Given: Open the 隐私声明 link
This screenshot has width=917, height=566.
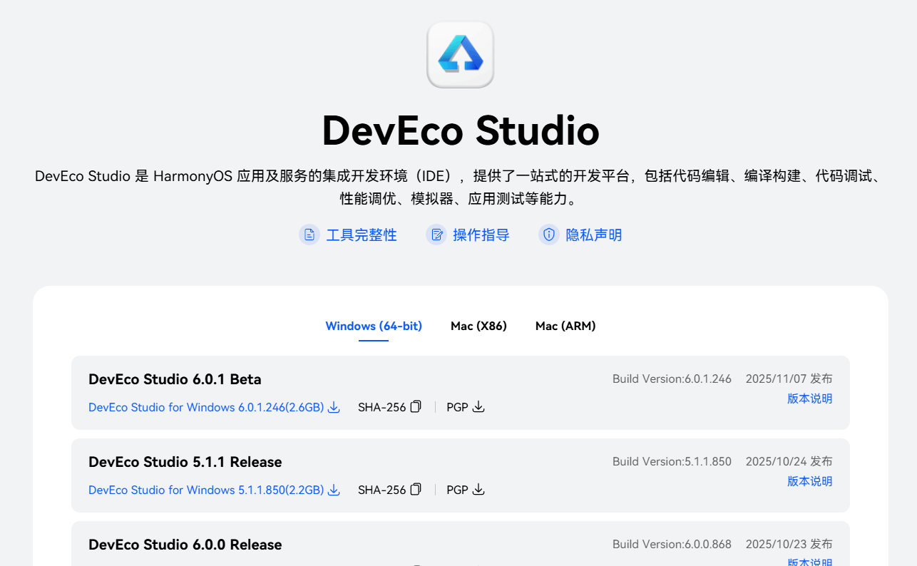Looking at the screenshot, I should 594,235.
